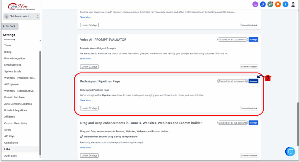
Task: Open the purple language translation icon
Action: coord(255,4)
